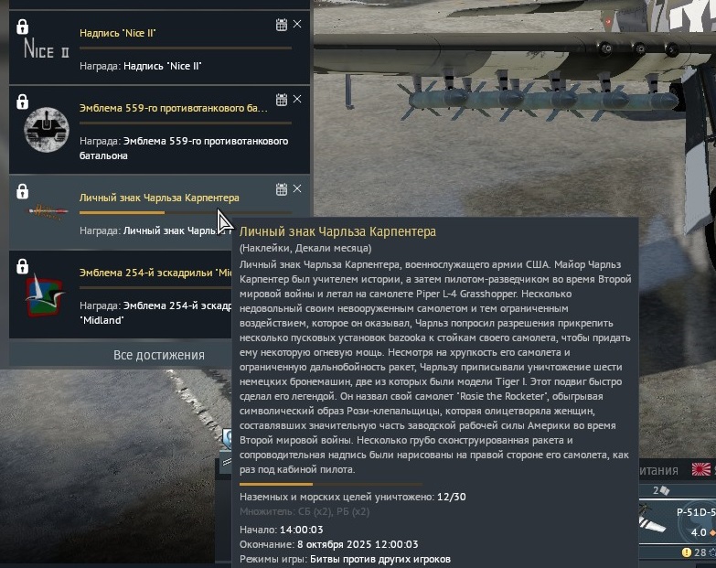Viewport: 716px width, 568px height.
Task: Click Japan flag nation tab
Action: coord(701,469)
